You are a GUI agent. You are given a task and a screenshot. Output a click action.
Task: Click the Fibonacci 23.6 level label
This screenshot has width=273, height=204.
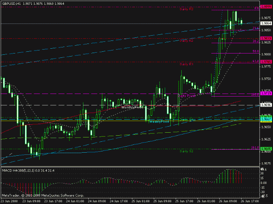pos(256,28)
